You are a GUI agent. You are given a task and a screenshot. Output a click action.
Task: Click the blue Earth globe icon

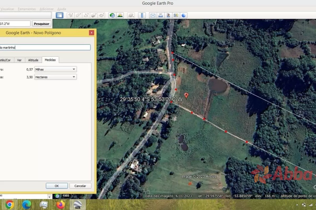(184, 15)
